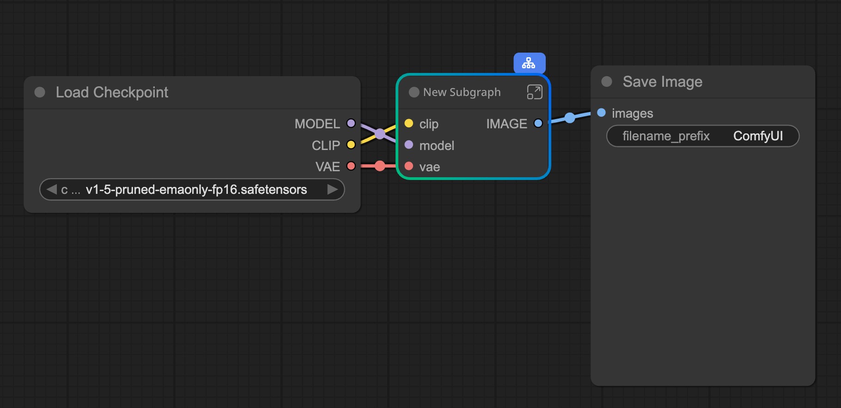Screen dimensions: 841x408
Task: Click the vae input slot on New Subgraph
Action: (x=409, y=166)
